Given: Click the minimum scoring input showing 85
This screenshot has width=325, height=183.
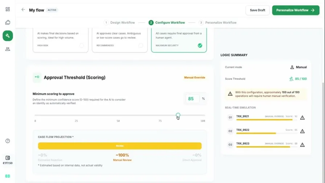Looking at the screenshot, I should pos(192,98).
